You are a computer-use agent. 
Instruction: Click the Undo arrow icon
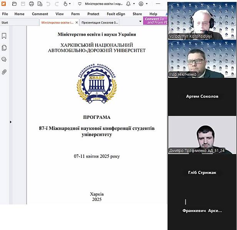click(x=48, y=4)
